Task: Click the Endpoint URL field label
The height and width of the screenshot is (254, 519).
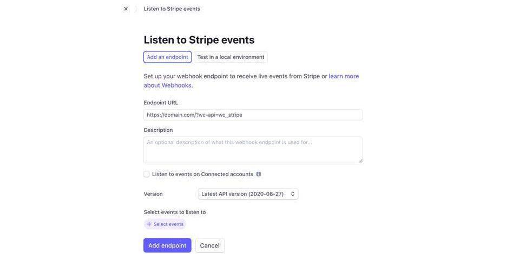Action: point(161,103)
